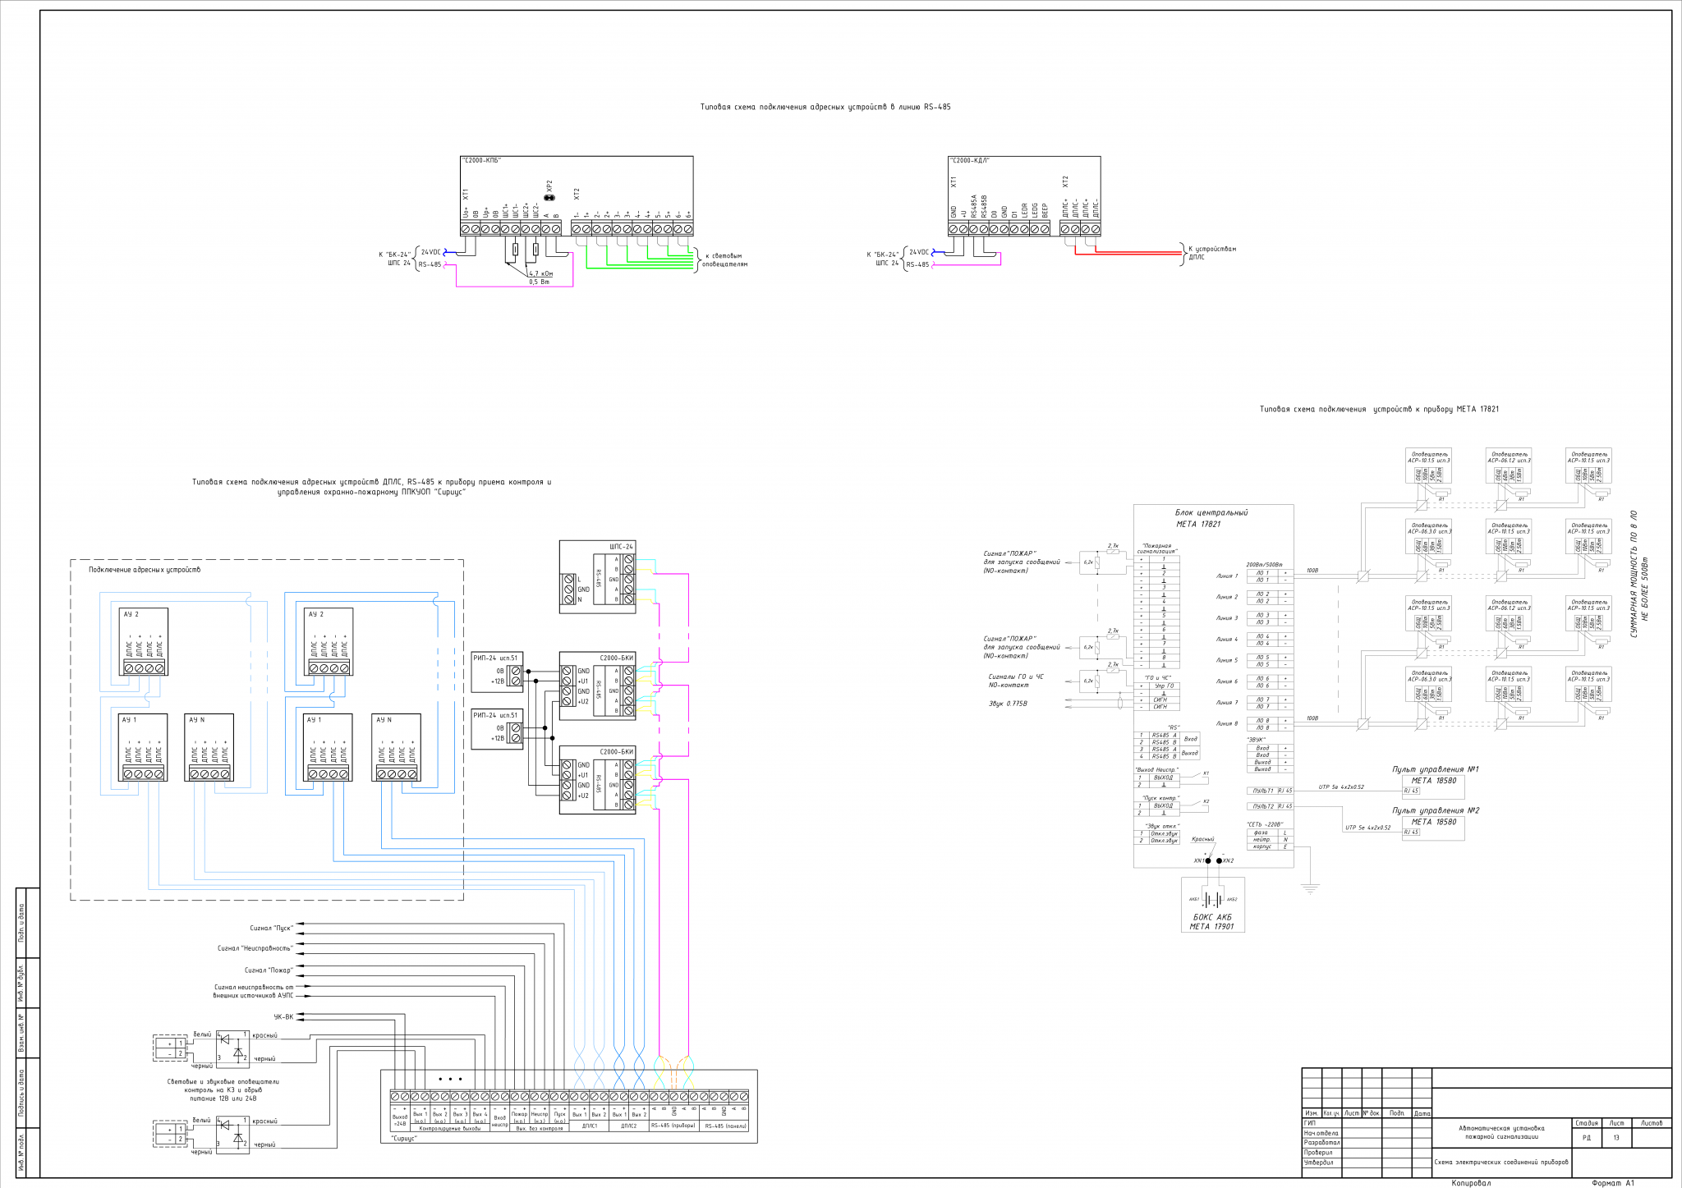
Task: Select the "Сириус" device name label
Action: (x=404, y=1139)
